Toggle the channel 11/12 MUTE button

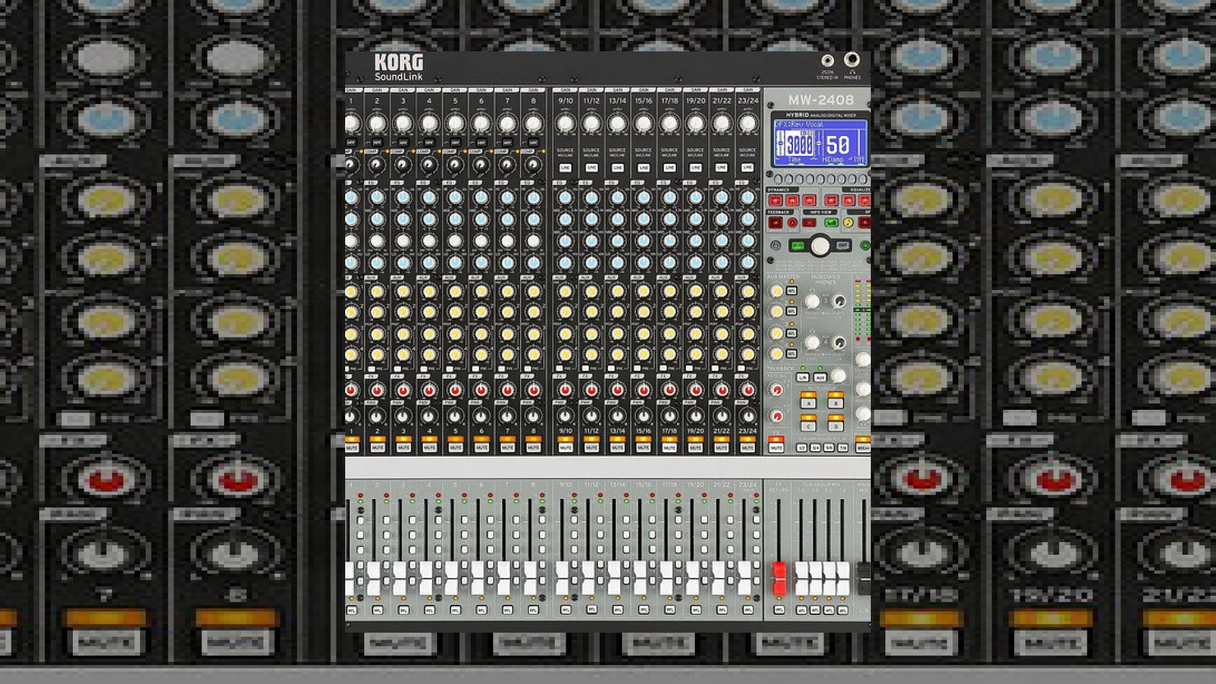(x=592, y=448)
